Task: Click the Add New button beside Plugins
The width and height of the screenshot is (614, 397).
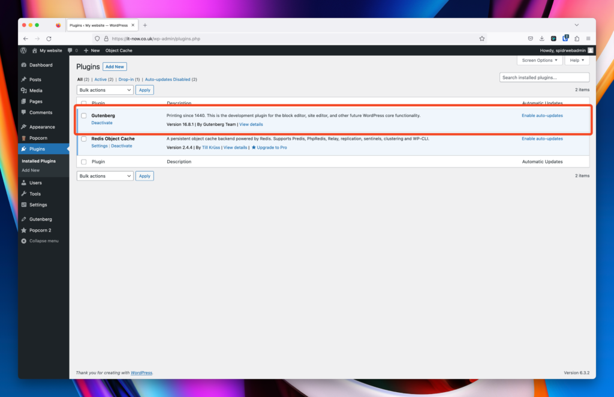Action: pyautogui.click(x=115, y=67)
